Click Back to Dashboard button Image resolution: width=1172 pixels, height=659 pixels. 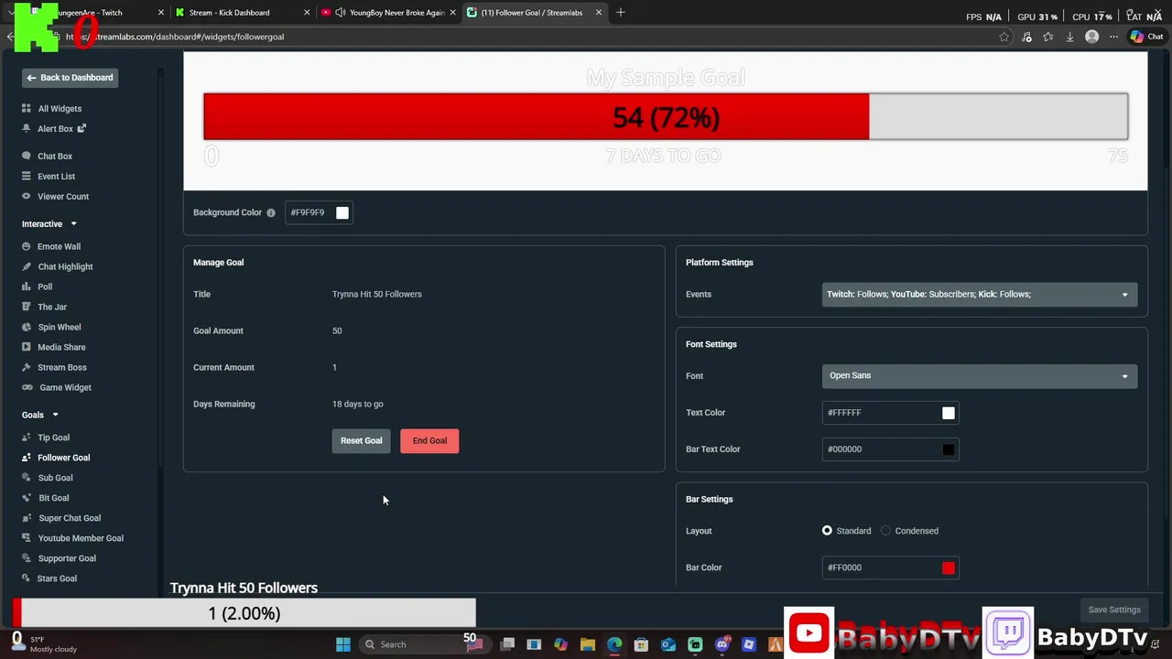[70, 78]
